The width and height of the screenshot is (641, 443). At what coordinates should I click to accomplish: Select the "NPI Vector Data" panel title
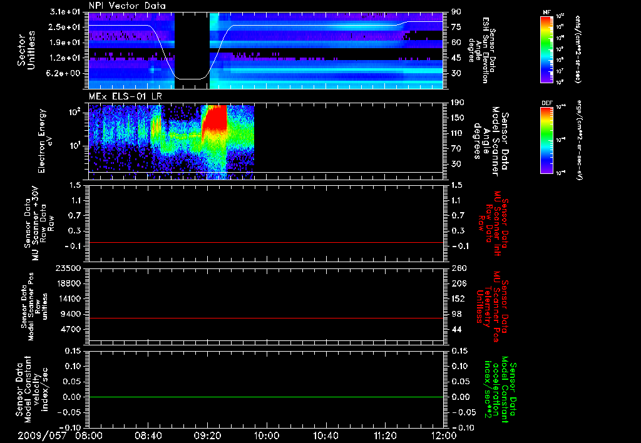click(x=128, y=6)
